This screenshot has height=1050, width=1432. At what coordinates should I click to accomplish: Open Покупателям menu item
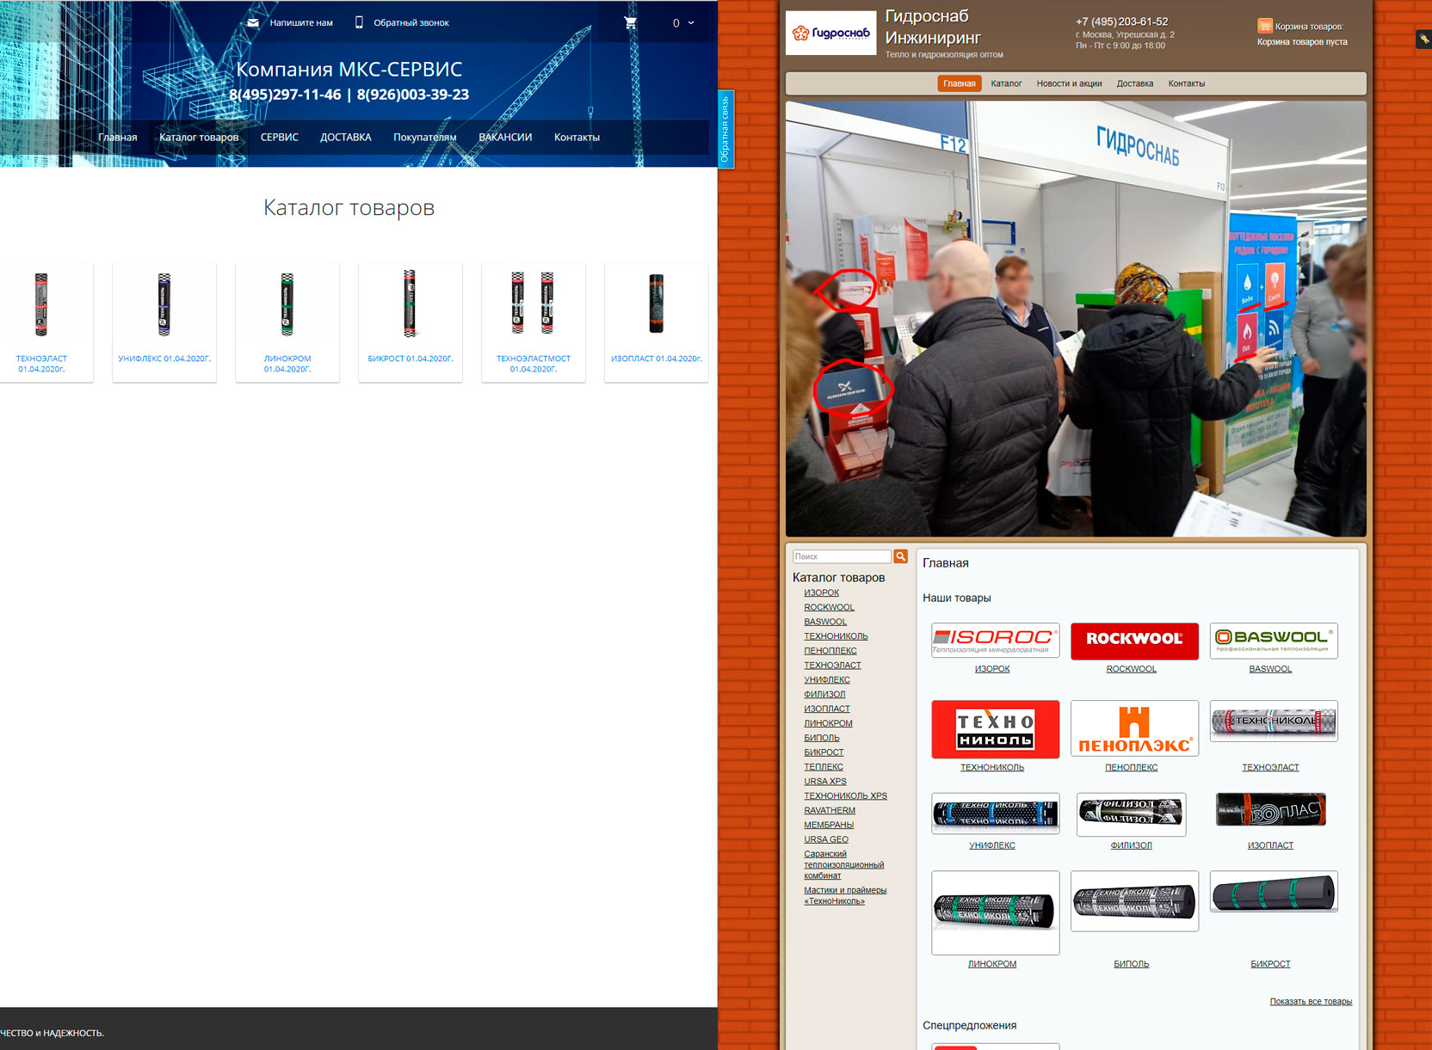[425, 138]
